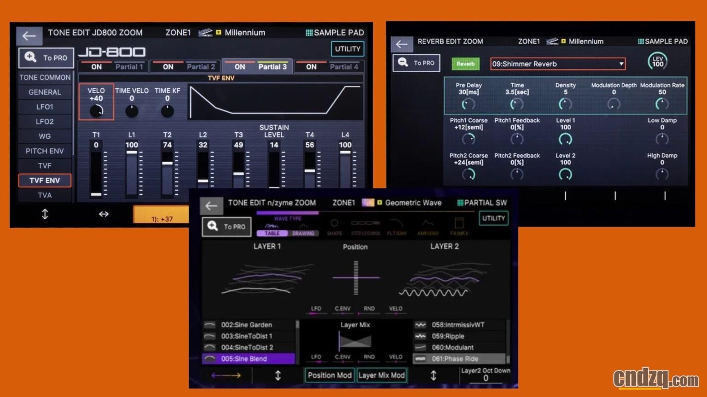This screenshot has height=397, width=707.
Task: Open TONE COMMON in the JD800 sidebar
Action: pos(45,78)
